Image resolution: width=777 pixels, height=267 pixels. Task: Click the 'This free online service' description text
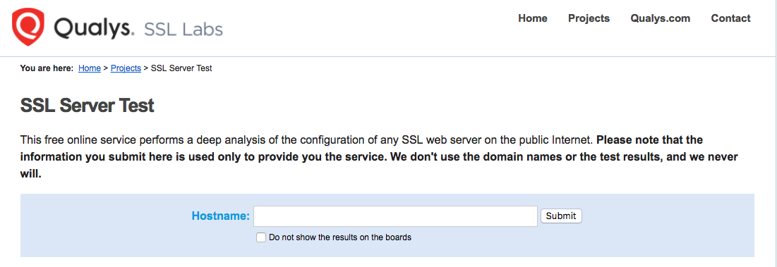(x=307, y=140)
